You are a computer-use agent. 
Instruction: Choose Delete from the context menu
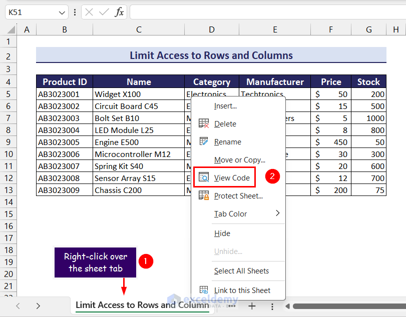tap(238, 123)
